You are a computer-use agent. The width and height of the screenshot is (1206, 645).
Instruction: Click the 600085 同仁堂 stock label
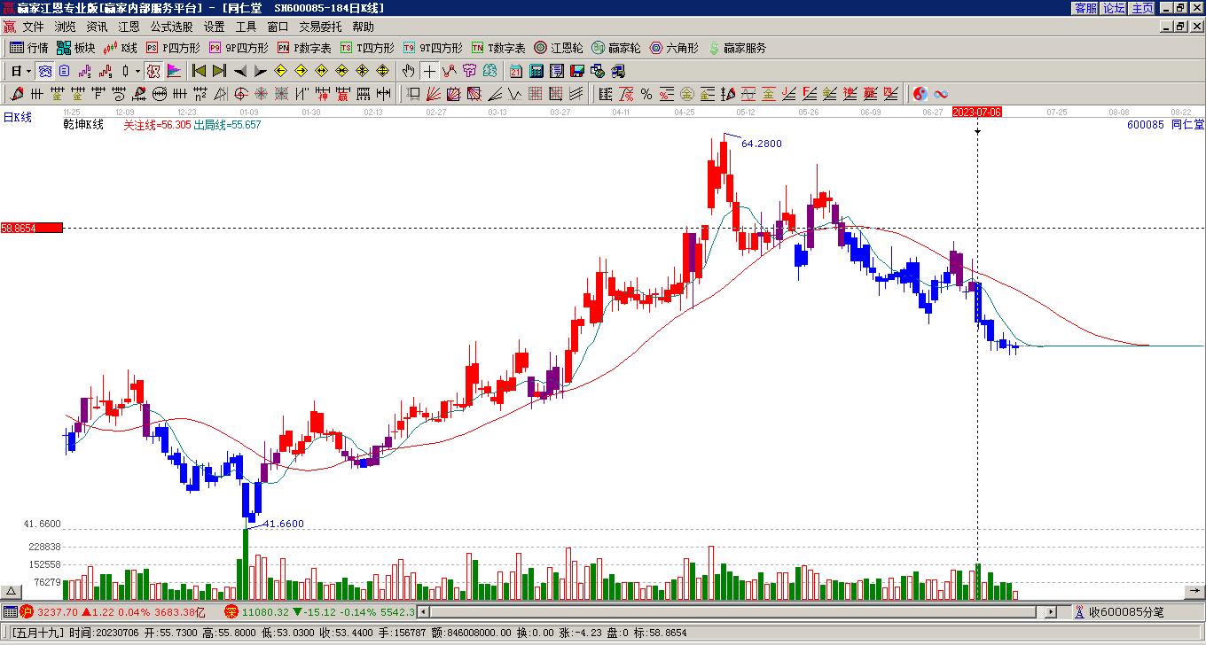click(1165, 125)
